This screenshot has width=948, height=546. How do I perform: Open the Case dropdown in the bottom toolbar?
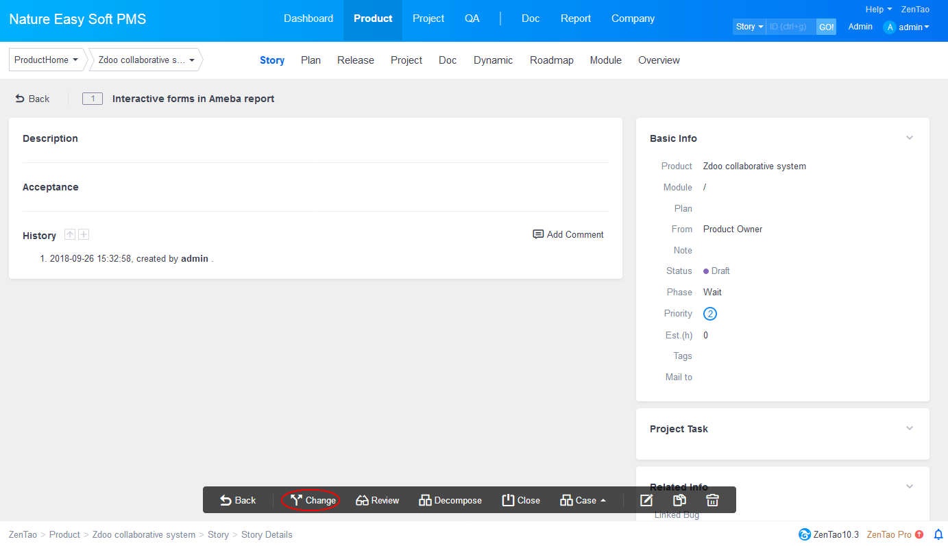pyautogui.click(x=583, y=500)
